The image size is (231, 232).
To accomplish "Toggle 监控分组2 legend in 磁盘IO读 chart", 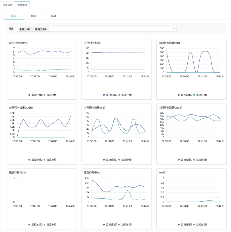I will [x=36, y=225].
